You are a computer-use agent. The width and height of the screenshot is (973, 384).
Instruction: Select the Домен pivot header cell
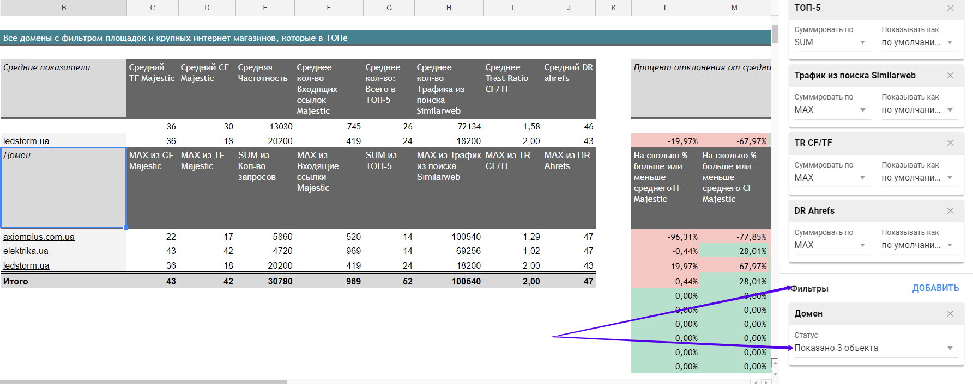pos(63,188)
